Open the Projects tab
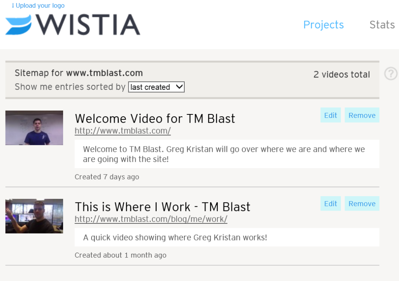 tap(323, 25)
